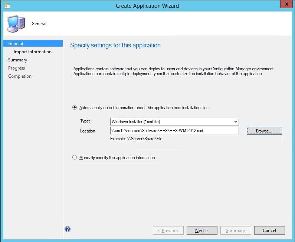Select Manually specify the application information

[75, 157]
